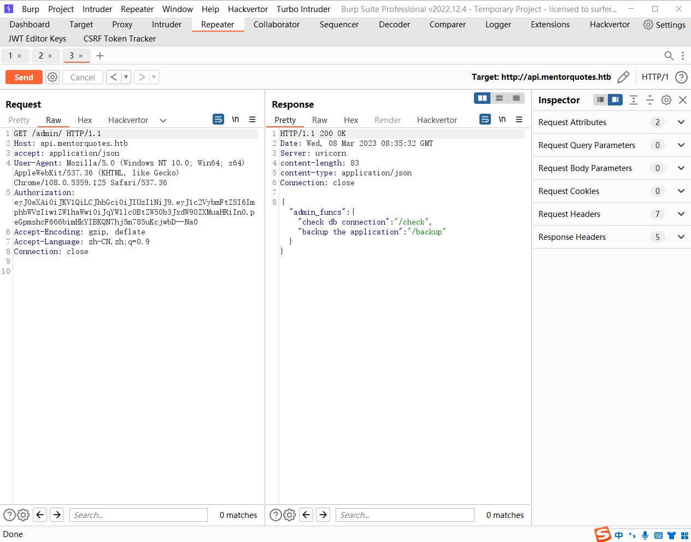This screenshot has height=542, width=691.
Task: Go to previous Response search match
Action: [307, 515]
